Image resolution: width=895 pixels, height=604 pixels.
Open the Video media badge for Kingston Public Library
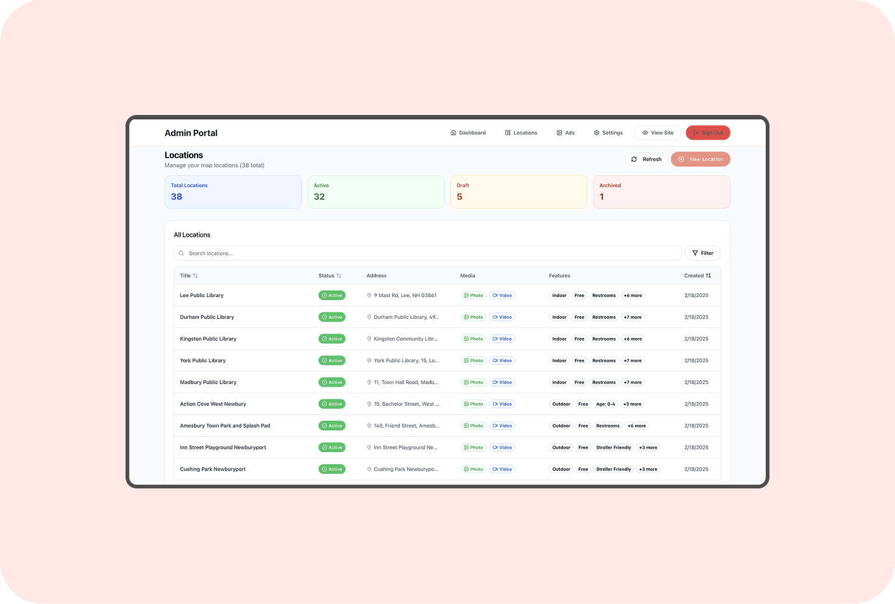[502, 339]
